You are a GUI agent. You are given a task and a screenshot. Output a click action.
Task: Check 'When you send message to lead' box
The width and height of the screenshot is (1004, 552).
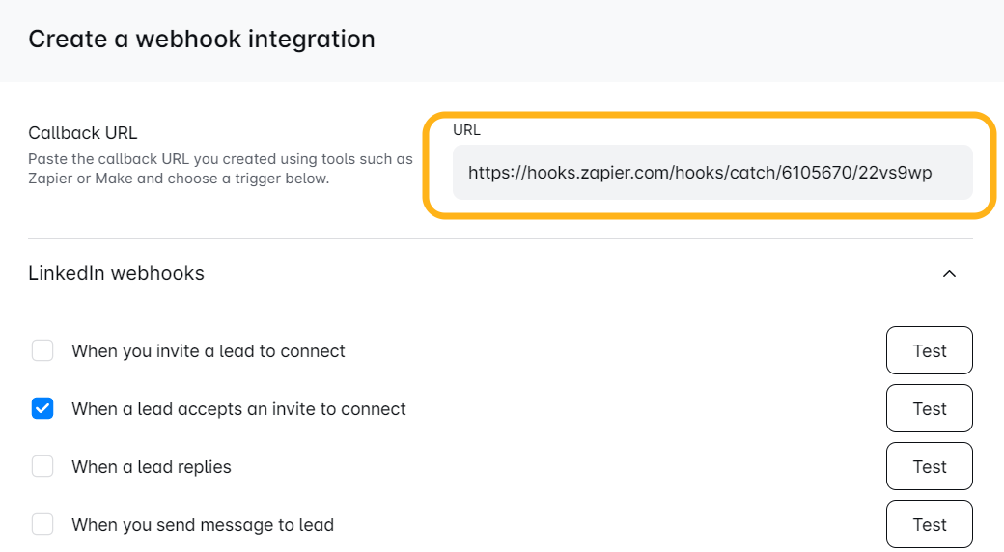pos(42,524)
